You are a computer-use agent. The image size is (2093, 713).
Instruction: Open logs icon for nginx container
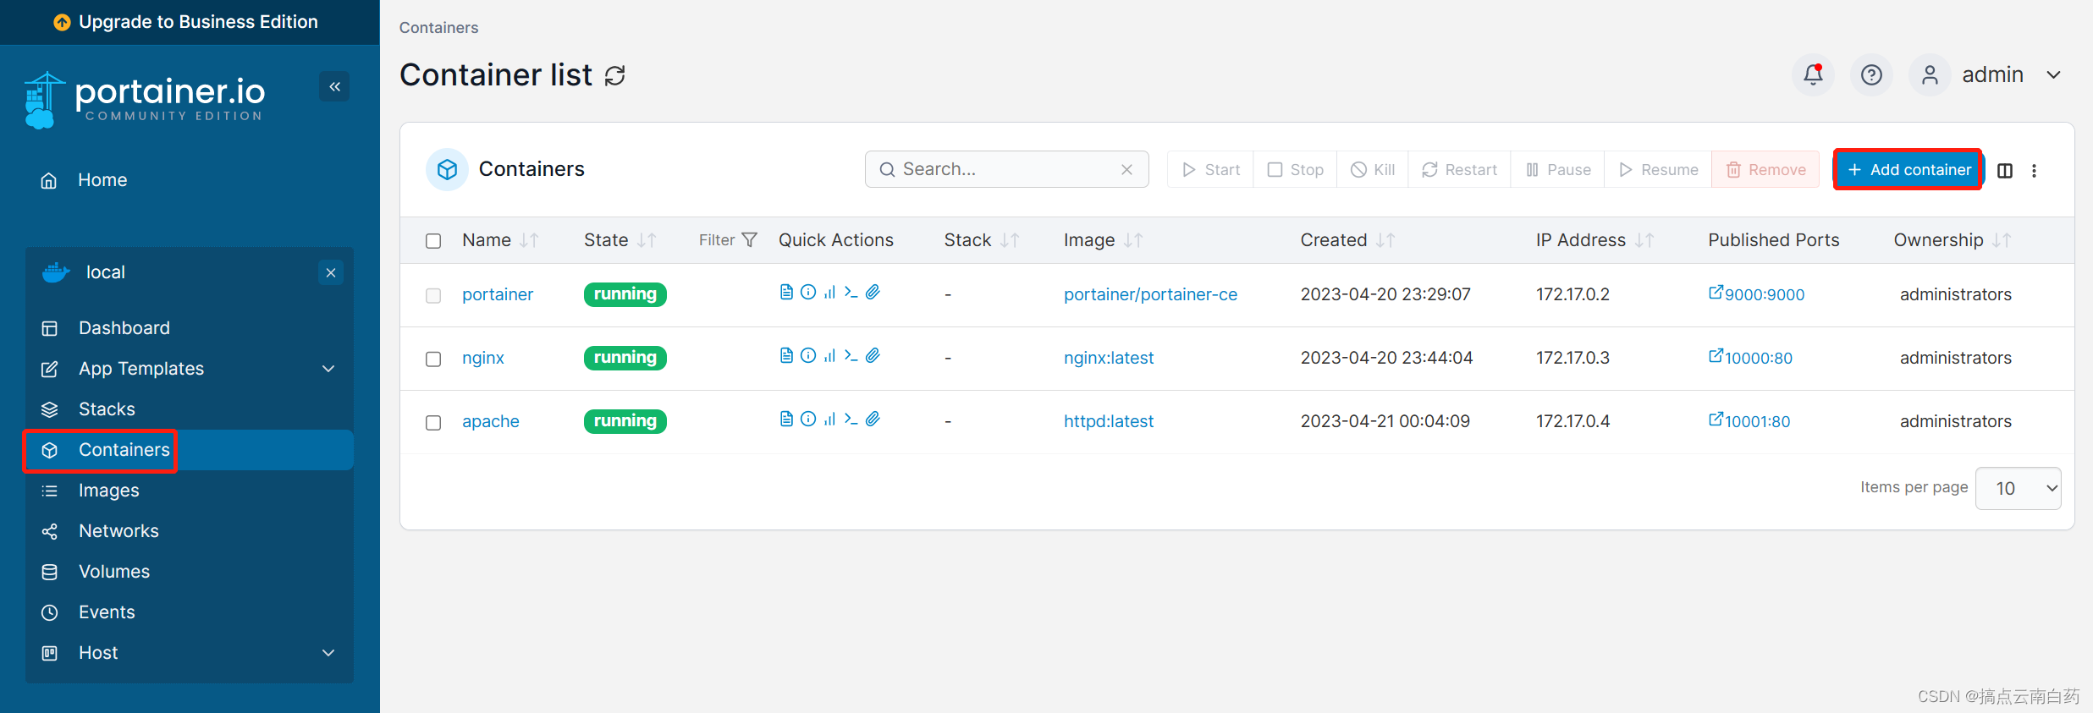click(x=786, y=355)
